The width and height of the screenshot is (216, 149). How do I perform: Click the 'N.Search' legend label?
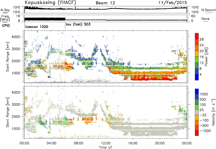click(208, 10)
